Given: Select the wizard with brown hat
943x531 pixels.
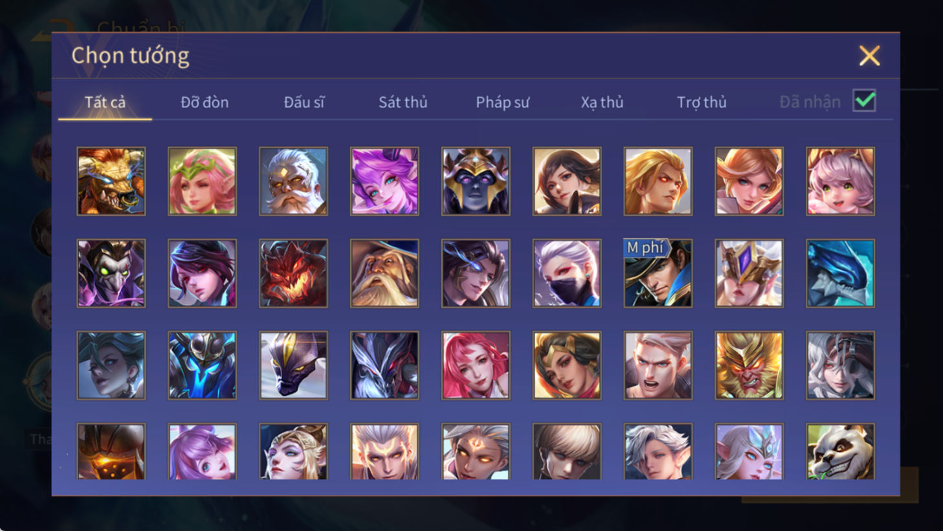Looking at the screenshot, I should pyautogui.click(x=384, y=273).
